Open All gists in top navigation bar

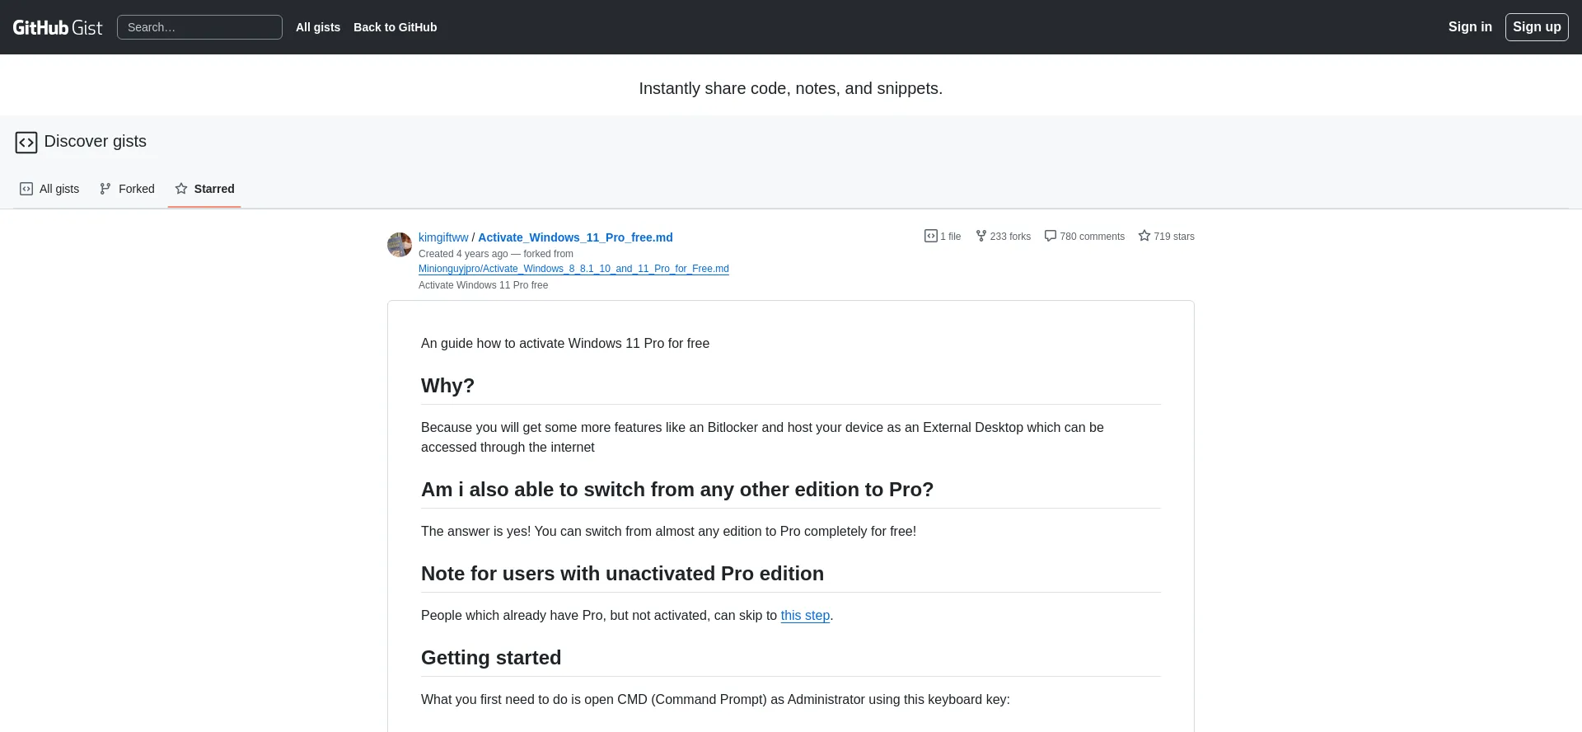point(318,27)
